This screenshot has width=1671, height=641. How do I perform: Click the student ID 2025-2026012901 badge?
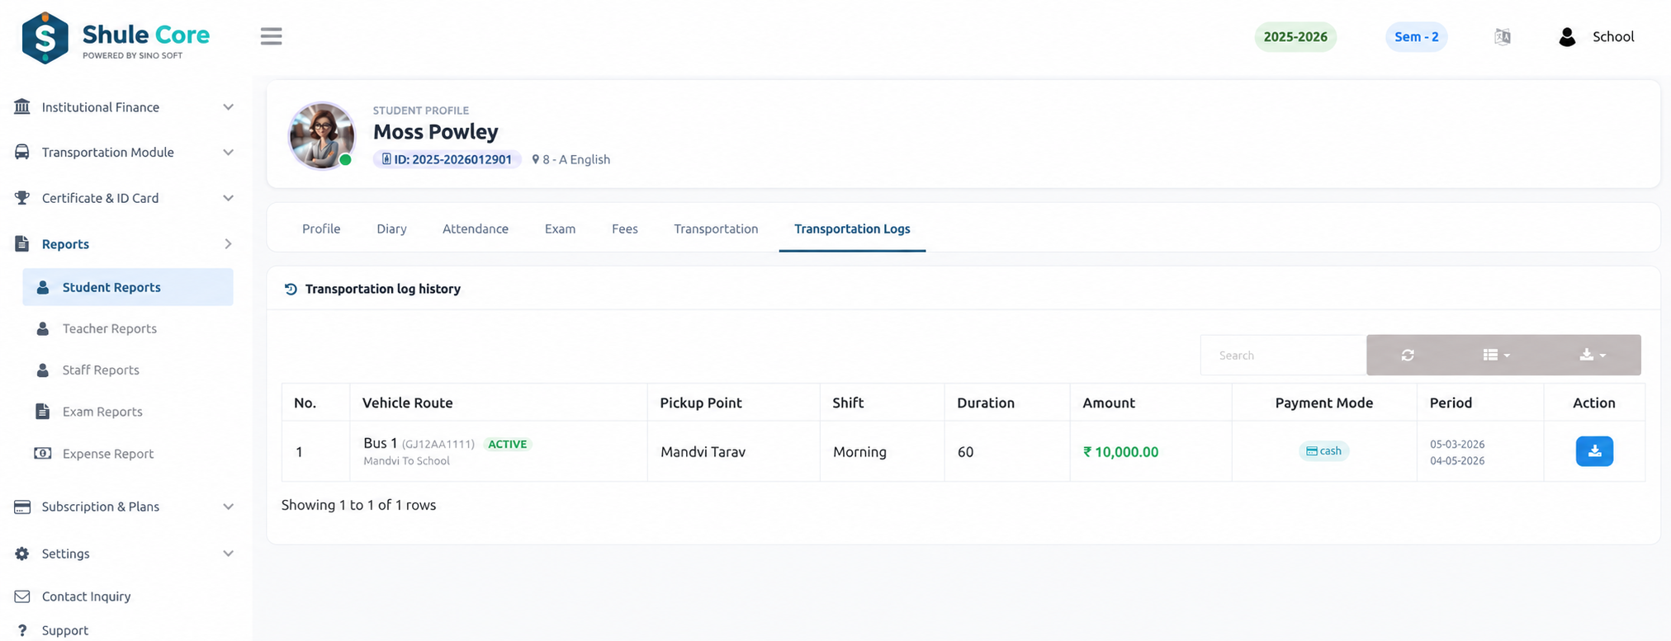click(x=447, y=159)
